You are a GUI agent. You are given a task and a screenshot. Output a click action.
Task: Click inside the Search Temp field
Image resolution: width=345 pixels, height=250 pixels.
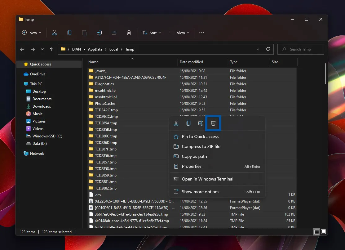click(300, 49)
